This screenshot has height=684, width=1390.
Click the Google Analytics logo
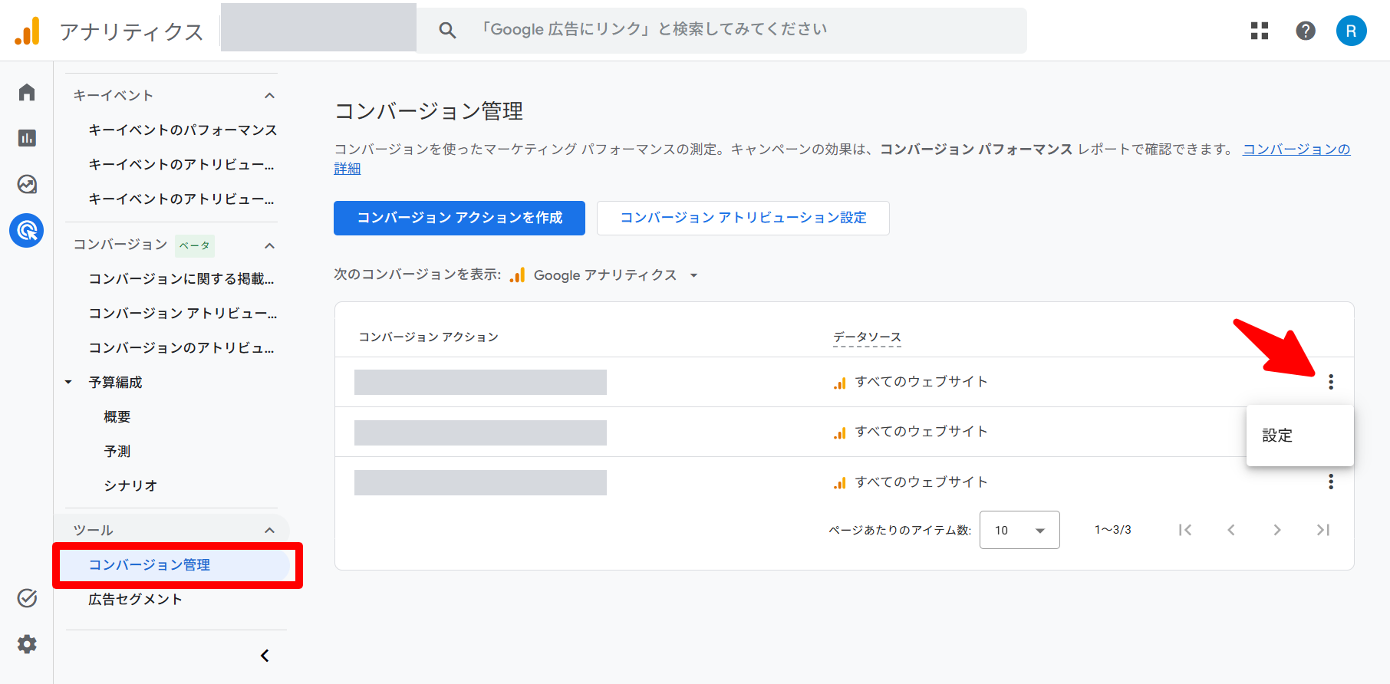(x=27, y=31)
